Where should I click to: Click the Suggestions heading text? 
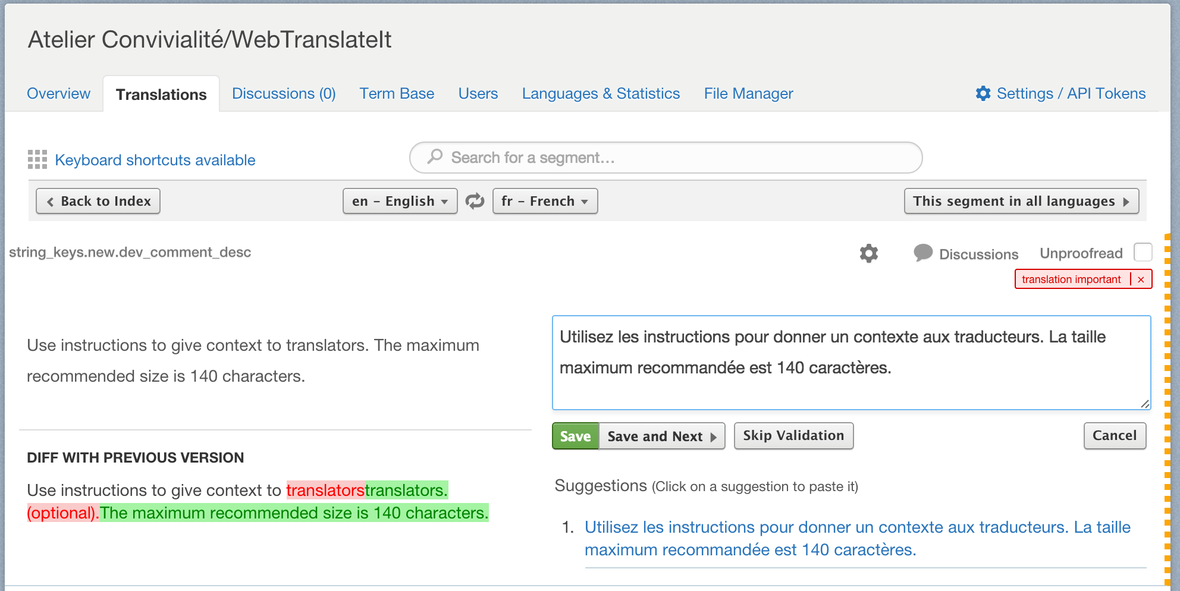coord(601,486)
